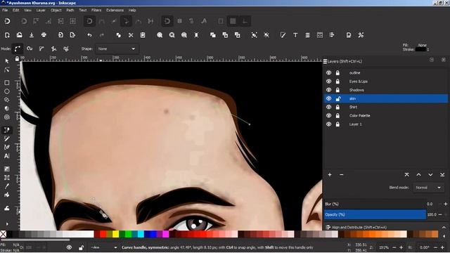Add a new layer with plus
The width and height of the screenshot is (450, 253).
[330, 175]
